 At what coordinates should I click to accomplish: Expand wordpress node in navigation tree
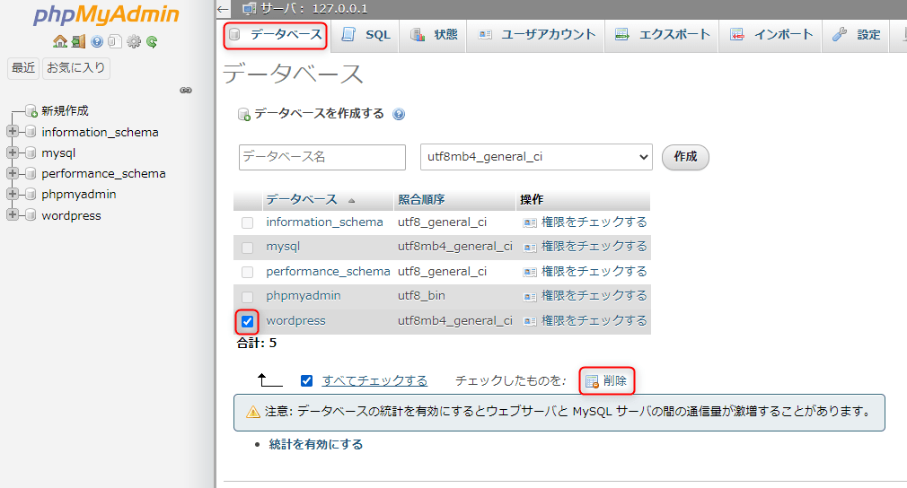[x=13, y=214]
